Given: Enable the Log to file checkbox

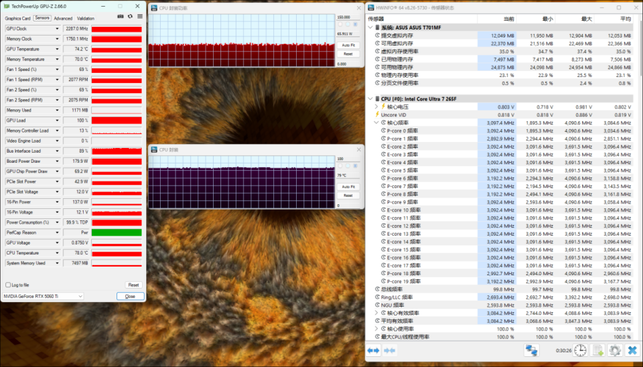Looking at the screenshot, I should click(8, 285).
